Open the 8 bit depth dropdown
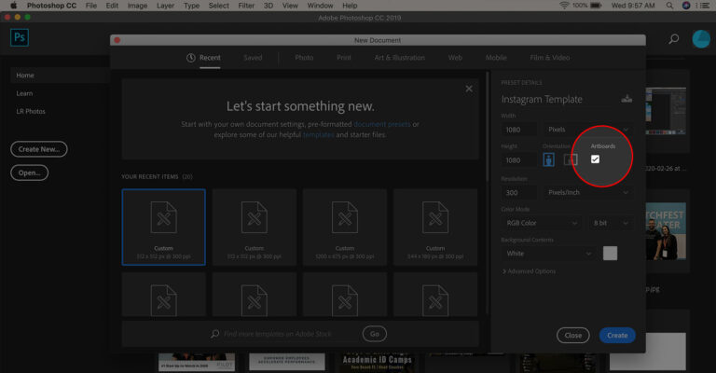The height and width of the screenshot is (373, 716). [611, 223]
